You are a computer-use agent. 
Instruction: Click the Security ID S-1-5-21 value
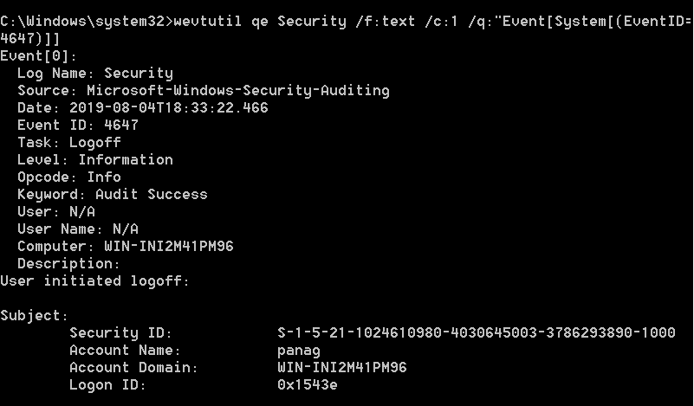(476, 333)
